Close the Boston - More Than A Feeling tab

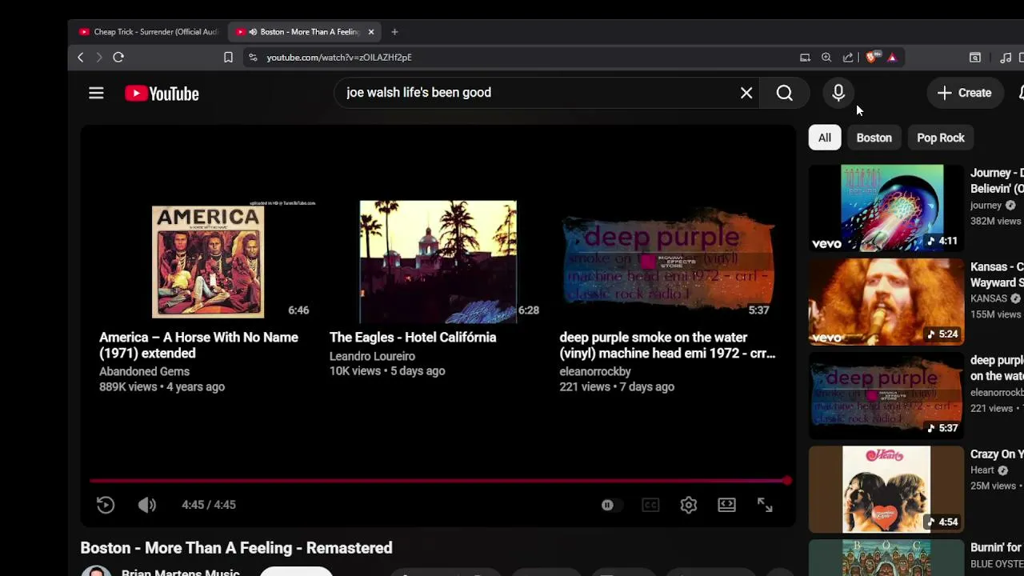[x=371, y=32]
